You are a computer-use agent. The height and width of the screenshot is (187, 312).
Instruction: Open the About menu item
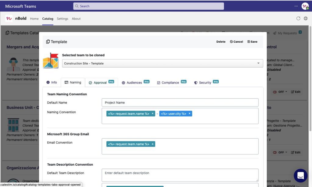(x=76, y=19)
